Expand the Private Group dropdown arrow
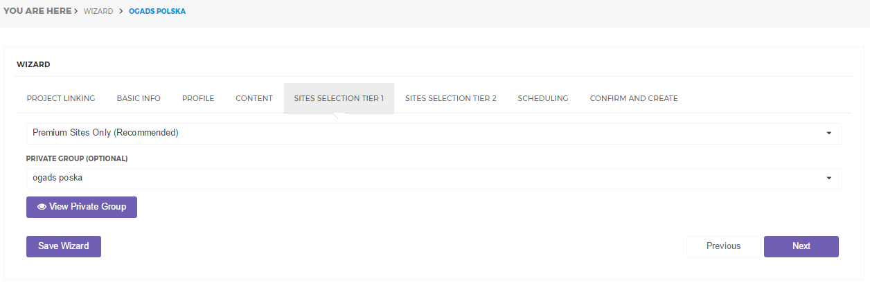 coord(828,178)
